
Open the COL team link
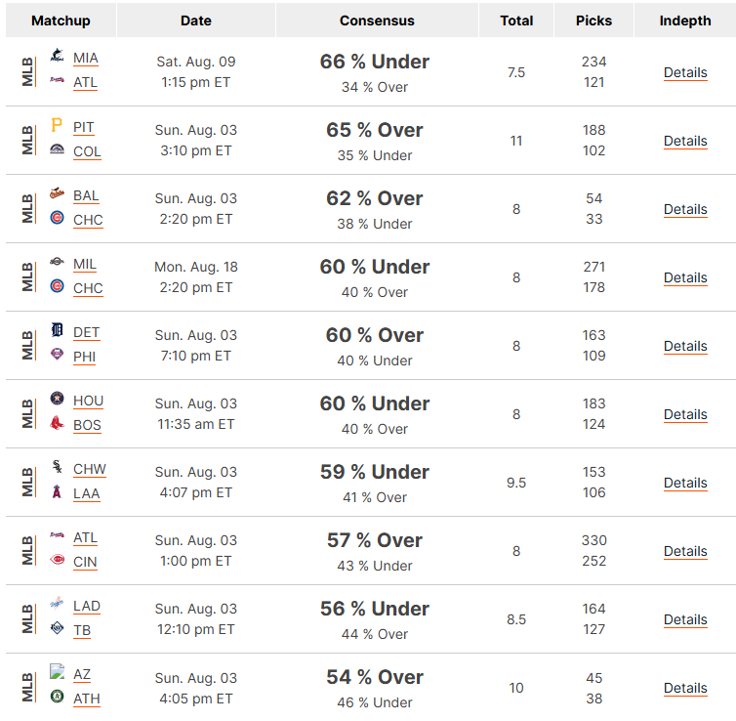tap(87, 151)
